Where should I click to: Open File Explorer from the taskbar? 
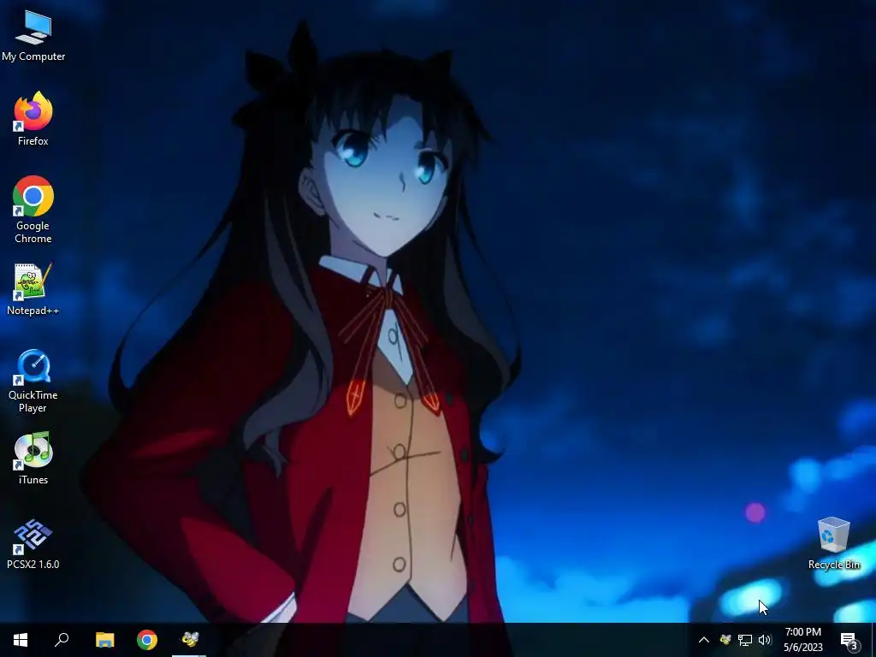click(104, 640)
